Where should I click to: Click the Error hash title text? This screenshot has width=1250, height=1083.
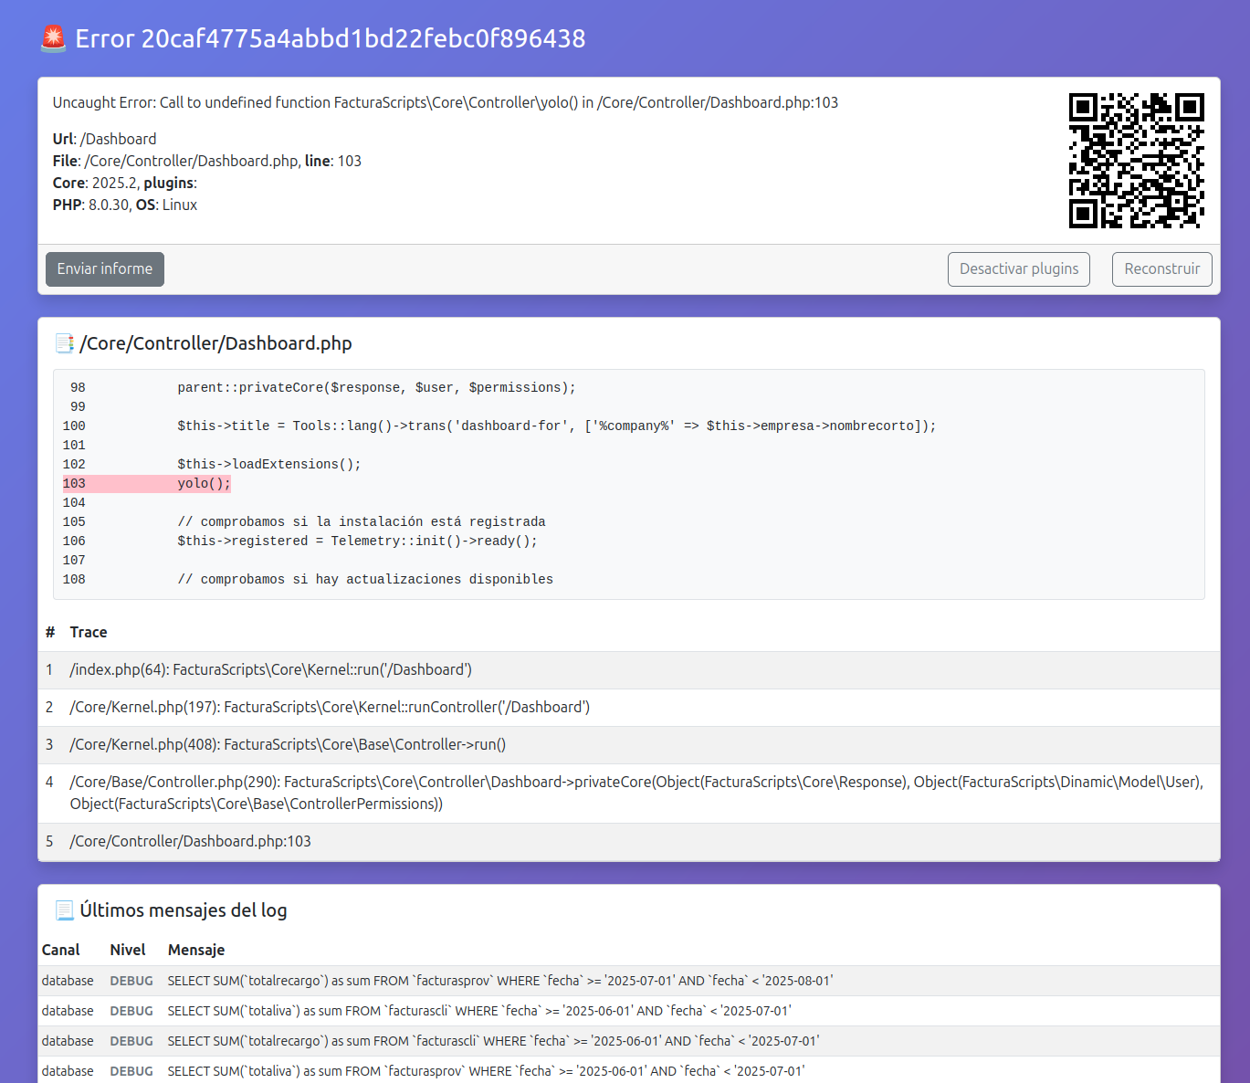pyautogui.click(x=330, y=39)
